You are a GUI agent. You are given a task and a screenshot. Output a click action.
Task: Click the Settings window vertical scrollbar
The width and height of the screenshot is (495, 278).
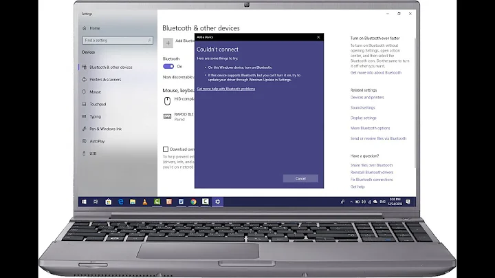pos(415,103)
